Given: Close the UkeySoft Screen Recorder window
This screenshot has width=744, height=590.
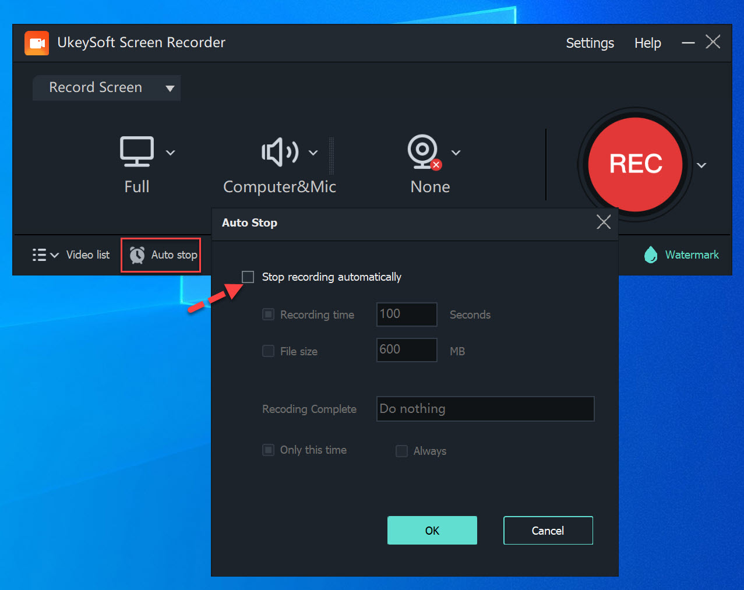Looking at the screenshot, I should [x=713, y=42].
